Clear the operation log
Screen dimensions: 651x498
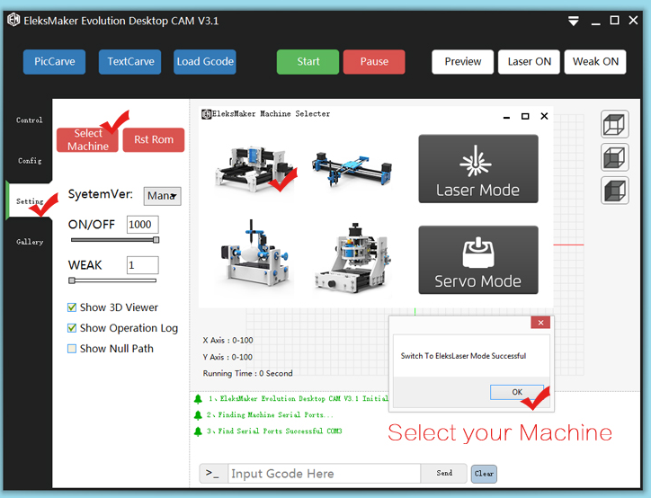(484, 474)
